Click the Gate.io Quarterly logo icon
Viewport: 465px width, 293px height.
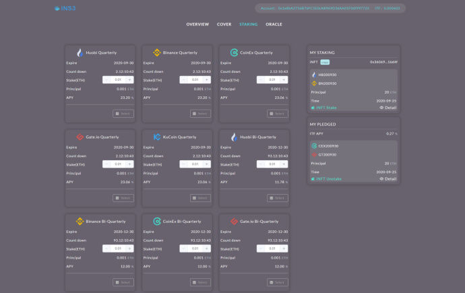(80, 137)
